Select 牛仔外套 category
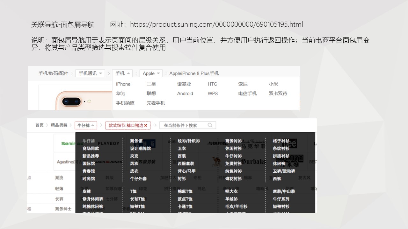408x229 pixels. pyautogui.click(x=138, y=179)
